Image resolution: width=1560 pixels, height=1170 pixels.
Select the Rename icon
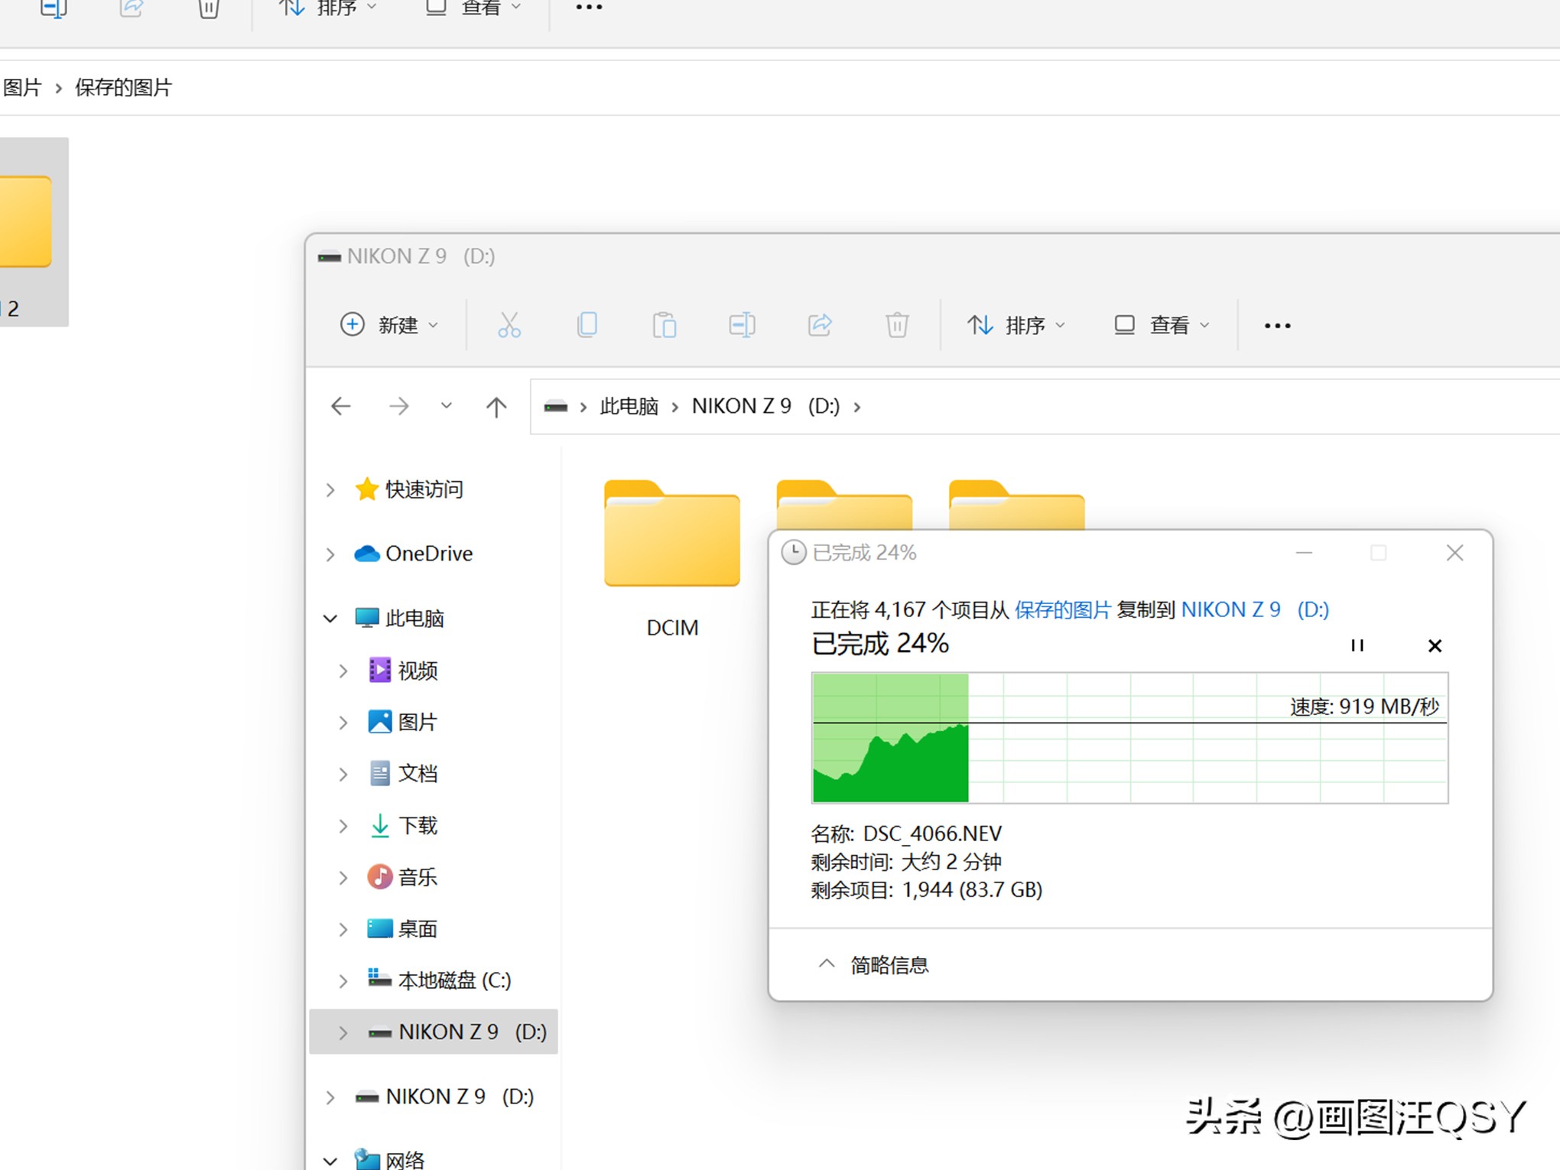[741, 324]
